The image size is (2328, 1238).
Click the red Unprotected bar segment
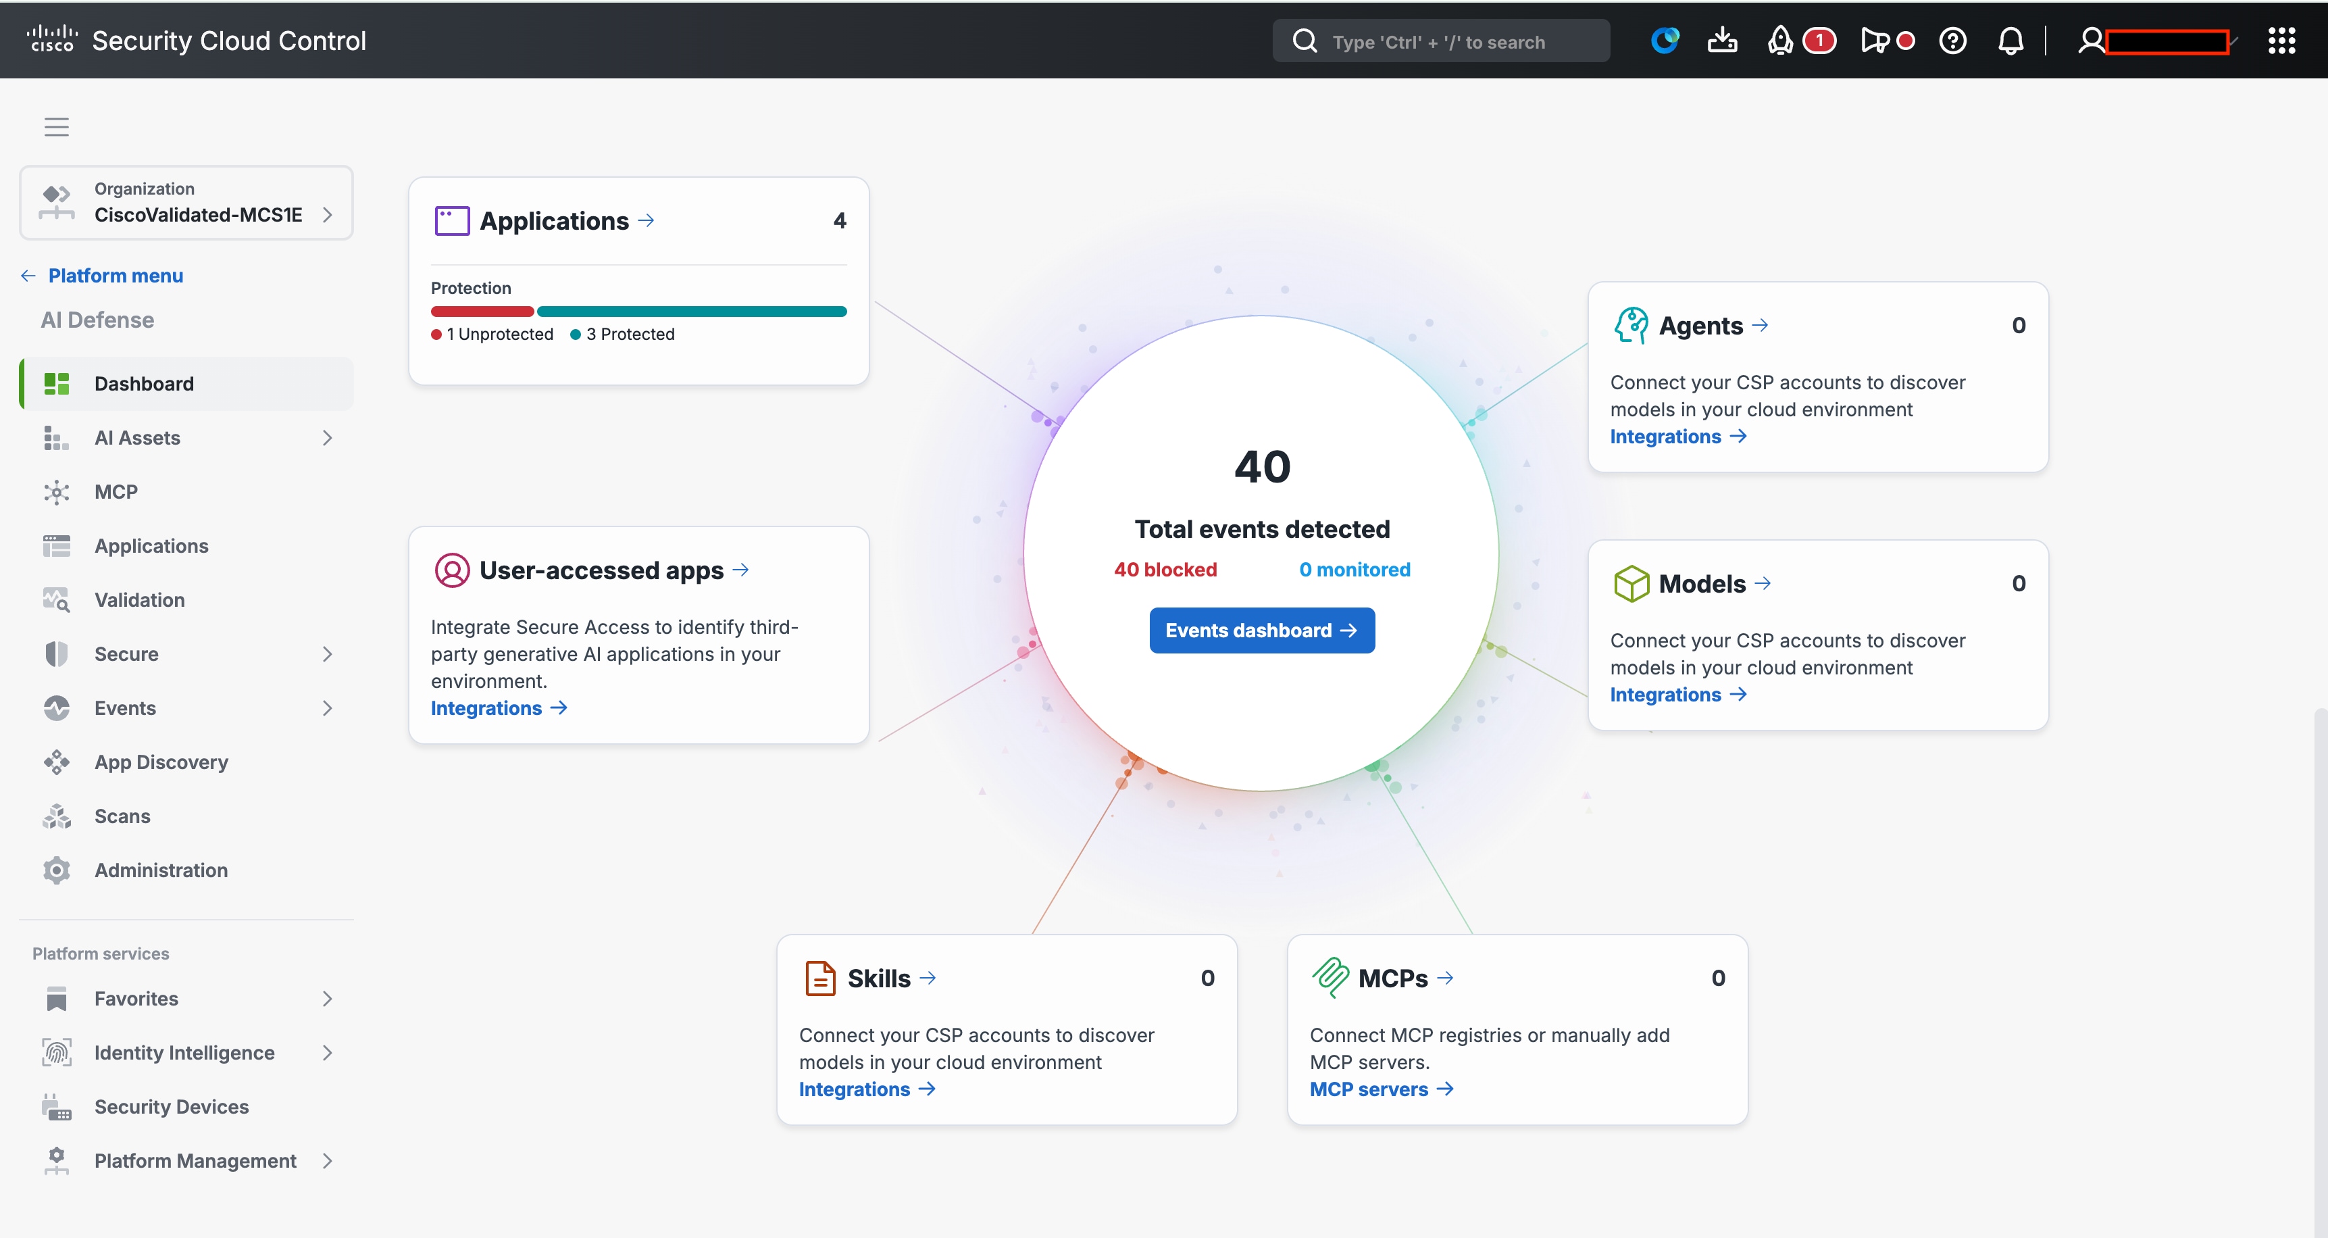click(482, 312)
